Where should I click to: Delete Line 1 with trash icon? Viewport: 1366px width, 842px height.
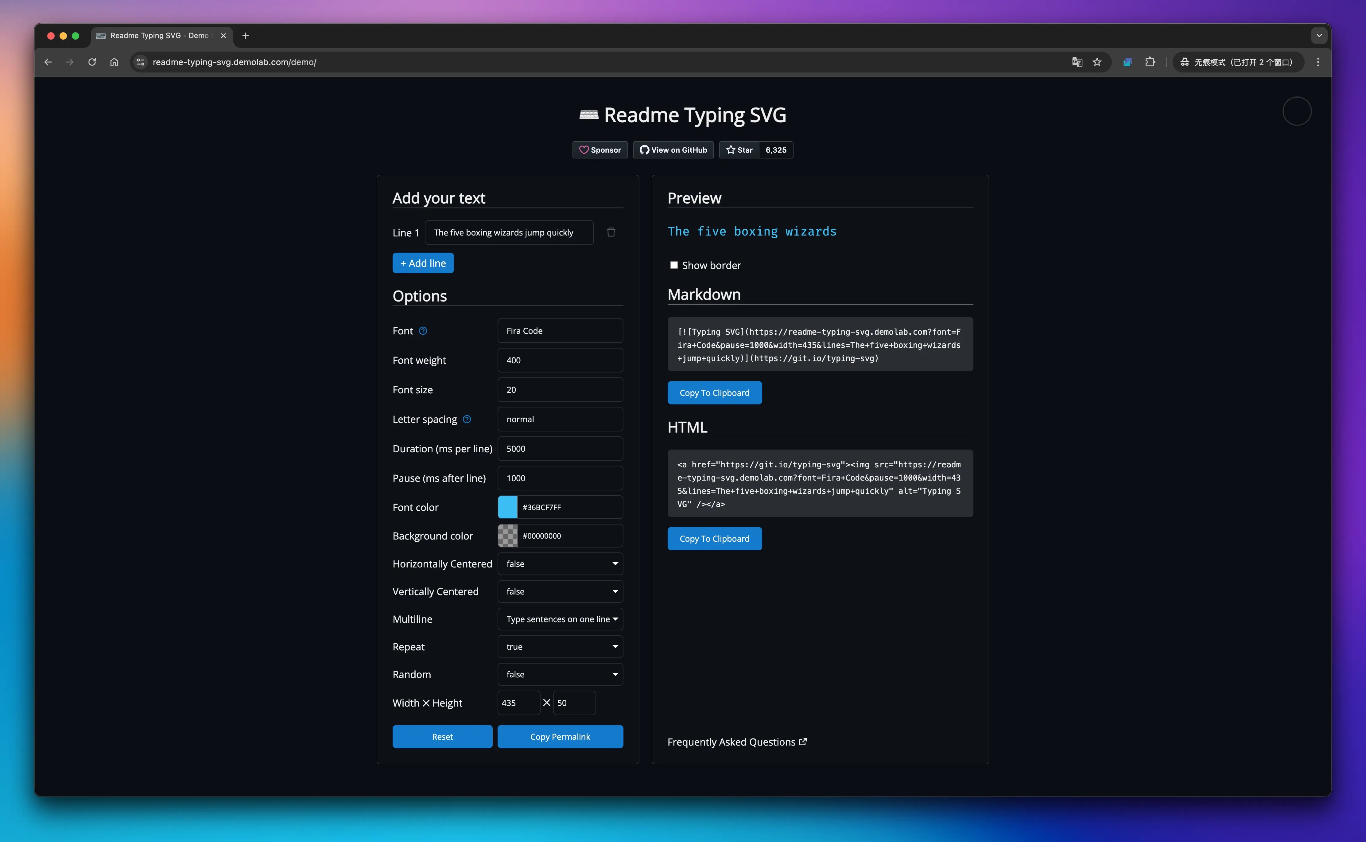(611, 232)
